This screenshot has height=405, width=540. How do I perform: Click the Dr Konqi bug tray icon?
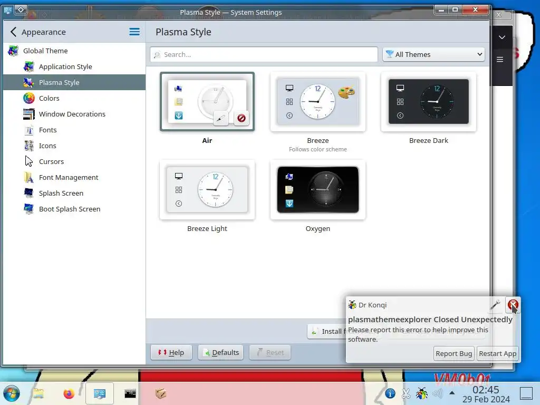point(421,393)
